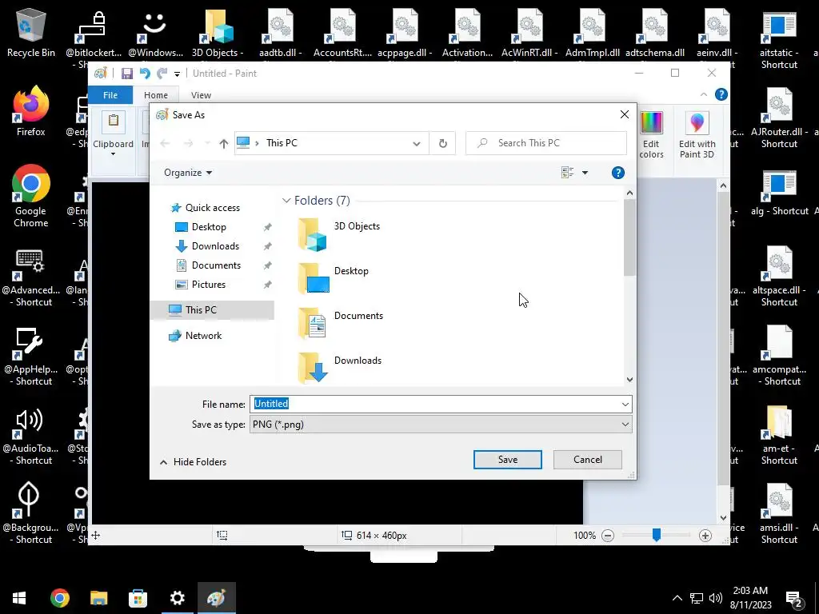This screenshot has height=614, width=819.
Task: Cancel the Save As dialog
Action: [x=588, y=460]
